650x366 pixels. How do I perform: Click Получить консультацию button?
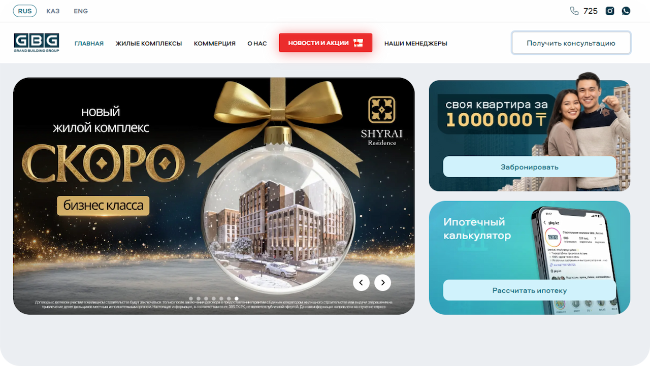(571, 43)
